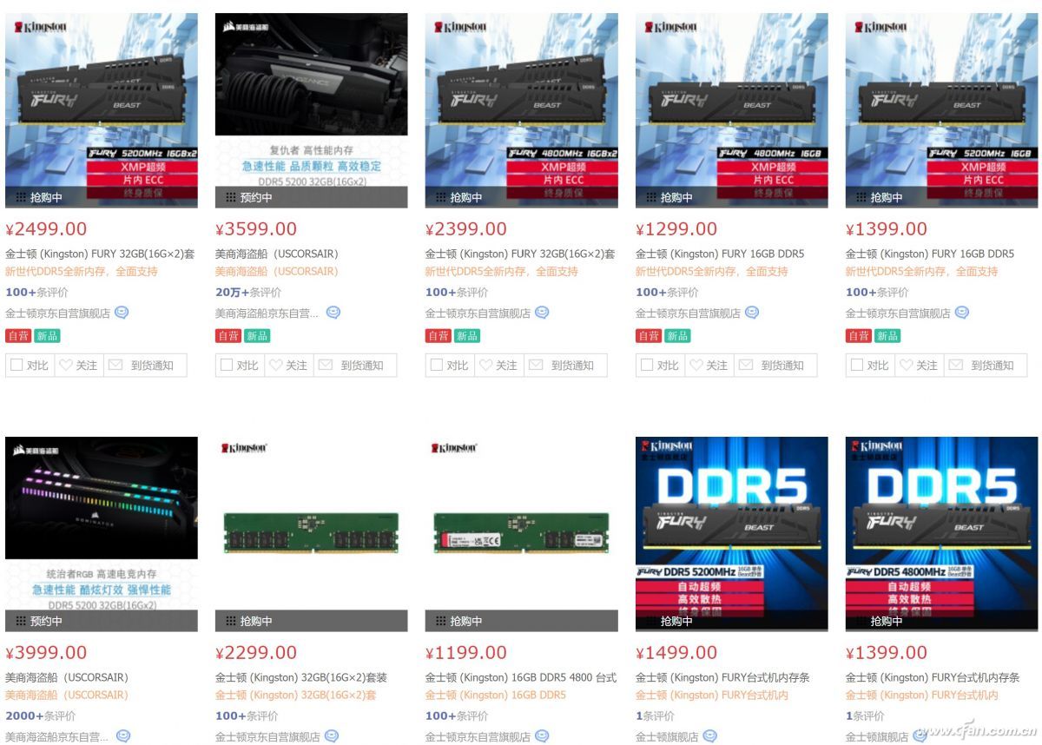
Task: Open 1条评价 reviews on the ¥1499.00 card
Action: 656,715
